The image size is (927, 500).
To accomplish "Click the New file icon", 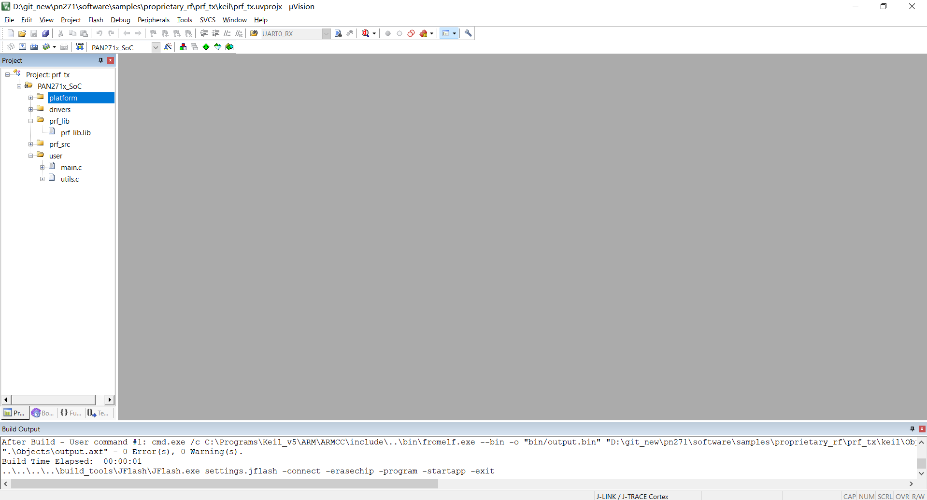I will [11, 33].
